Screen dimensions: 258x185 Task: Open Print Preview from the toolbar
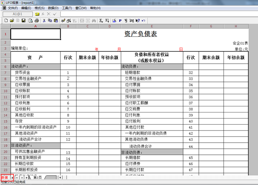(x=31, y=20)
